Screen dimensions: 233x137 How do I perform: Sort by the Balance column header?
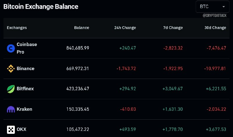(x=82, y=28)
